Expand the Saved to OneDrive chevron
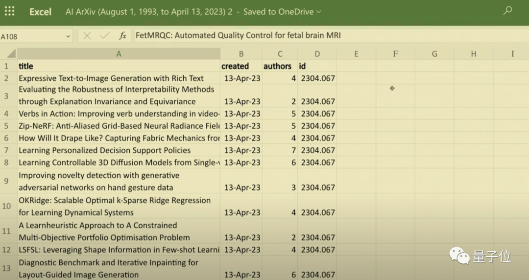 tap(318, 12)
